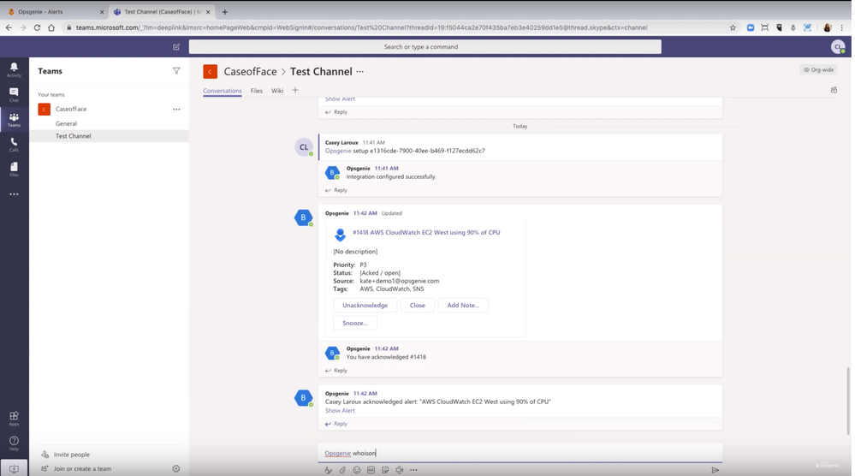Image resolution: width=855 pixels, height=476 pixels.
Task: Attach a file with paperclip icon
Action: click(x=342, y=470)
